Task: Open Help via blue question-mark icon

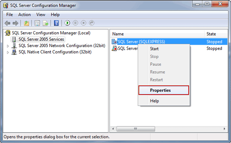Action: 56,23
